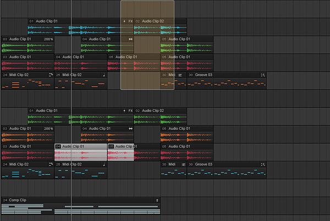Open the list icon on the orange Midi 30 clip
The width and height of the screenshot is (330, 221).
180,75
